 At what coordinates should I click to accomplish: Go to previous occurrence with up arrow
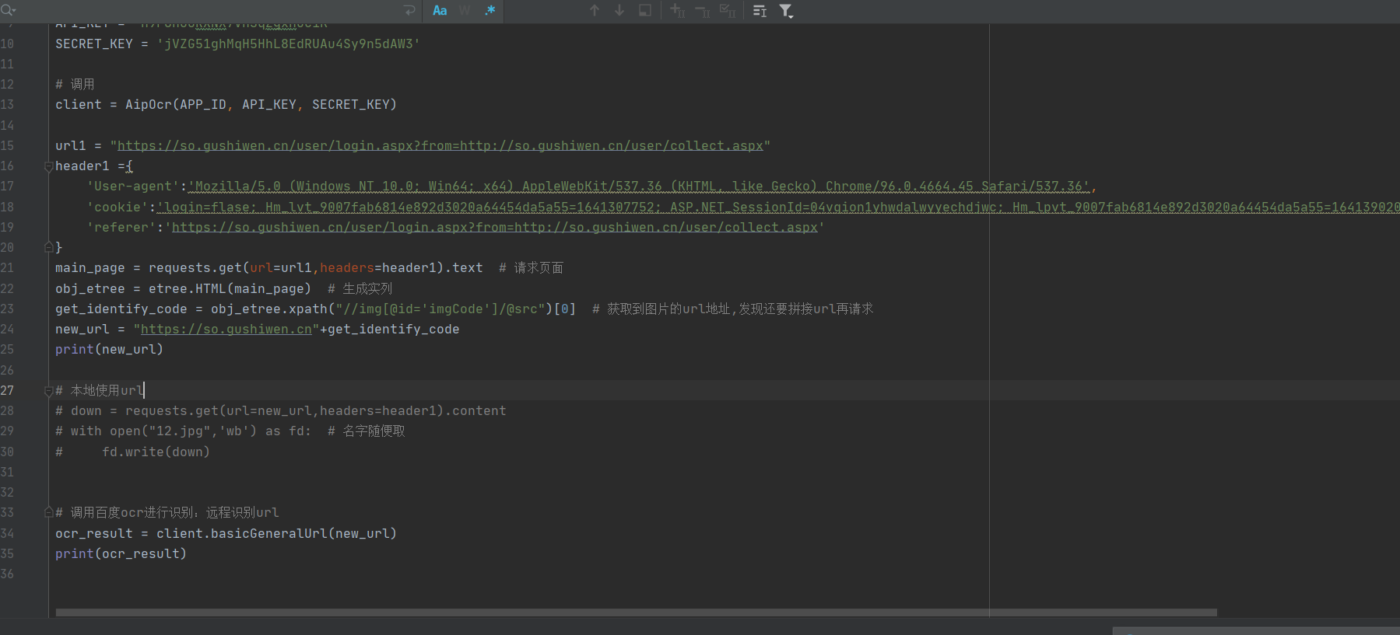coord(595,11)
